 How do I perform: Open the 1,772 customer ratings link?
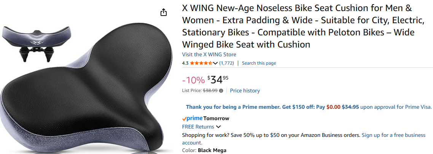[226, 63]
